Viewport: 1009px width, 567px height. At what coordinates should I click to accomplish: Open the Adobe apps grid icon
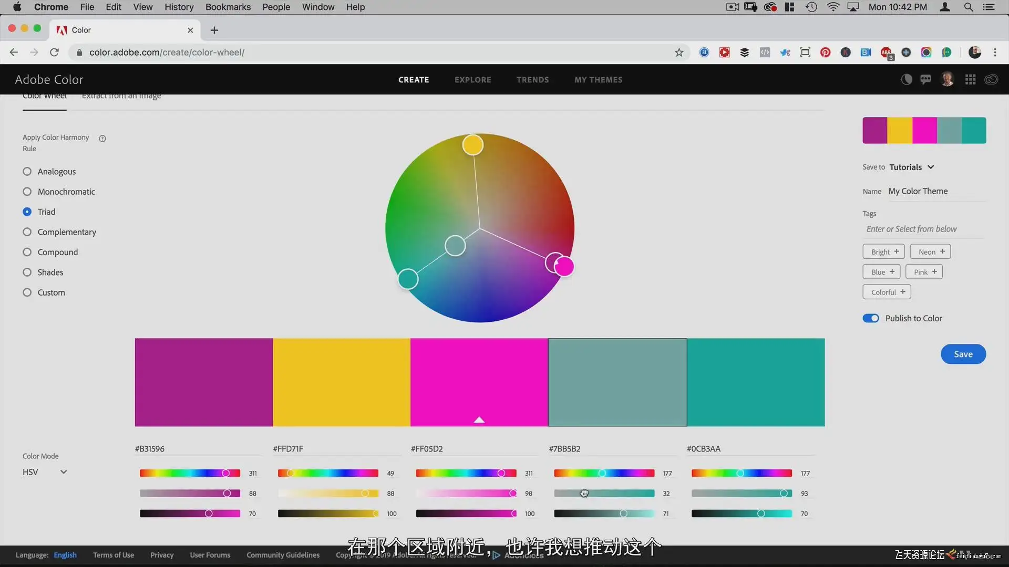970,79
